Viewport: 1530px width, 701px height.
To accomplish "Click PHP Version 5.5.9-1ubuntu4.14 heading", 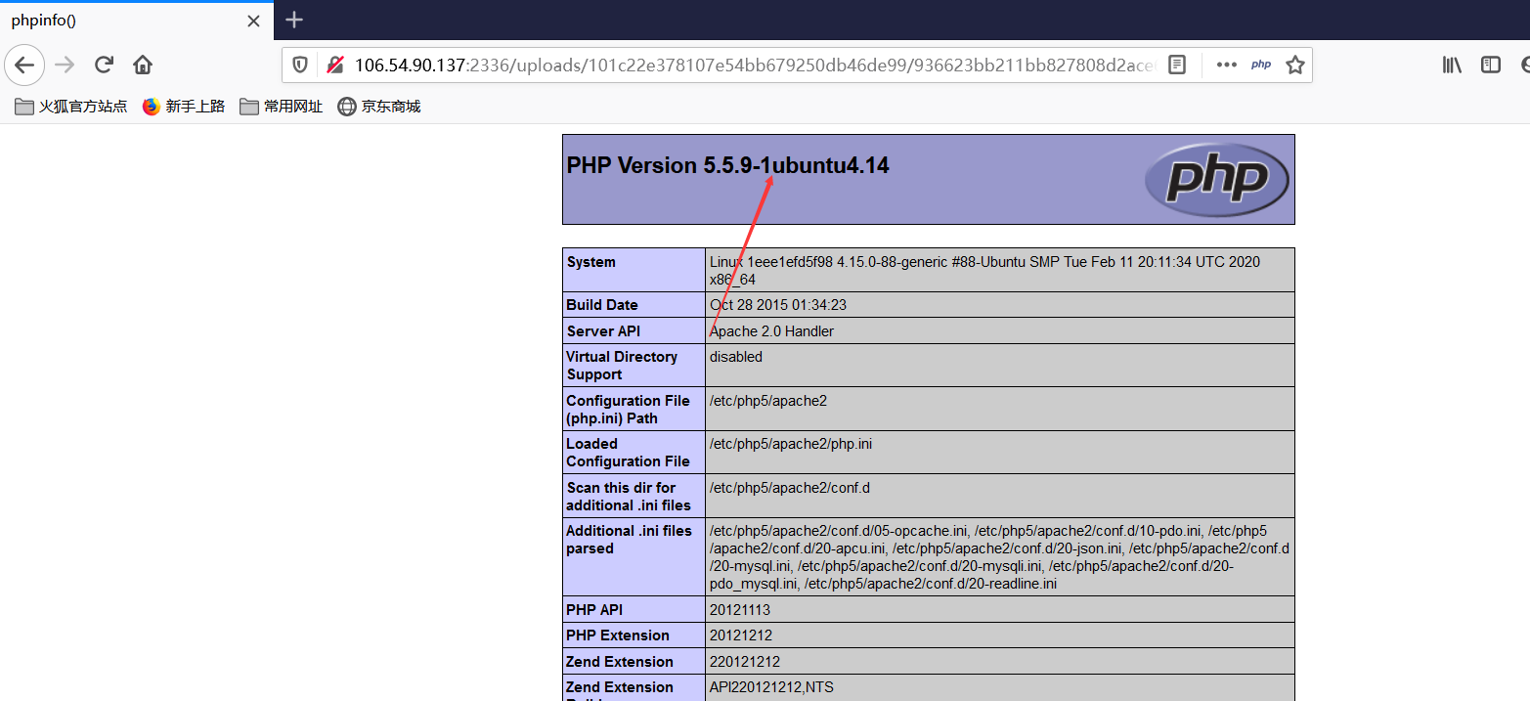I will click(x=728, y=165).
